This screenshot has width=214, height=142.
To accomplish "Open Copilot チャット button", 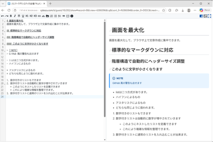I will point(205,10).
